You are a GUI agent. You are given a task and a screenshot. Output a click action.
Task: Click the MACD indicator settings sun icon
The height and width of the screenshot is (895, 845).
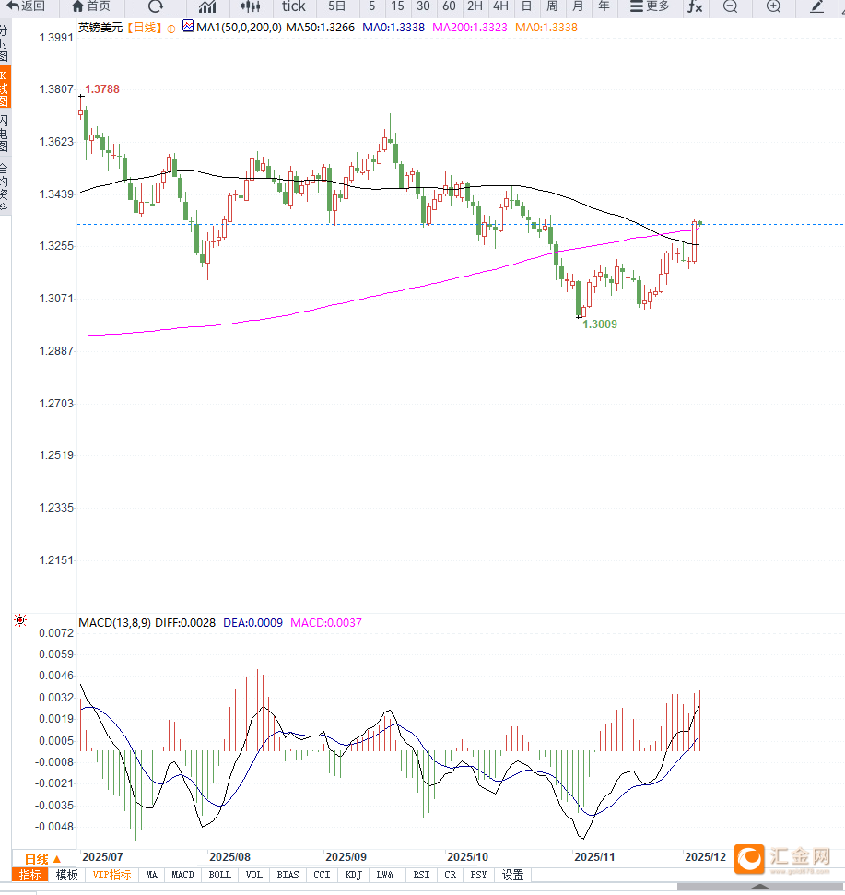tap(20, 620)
